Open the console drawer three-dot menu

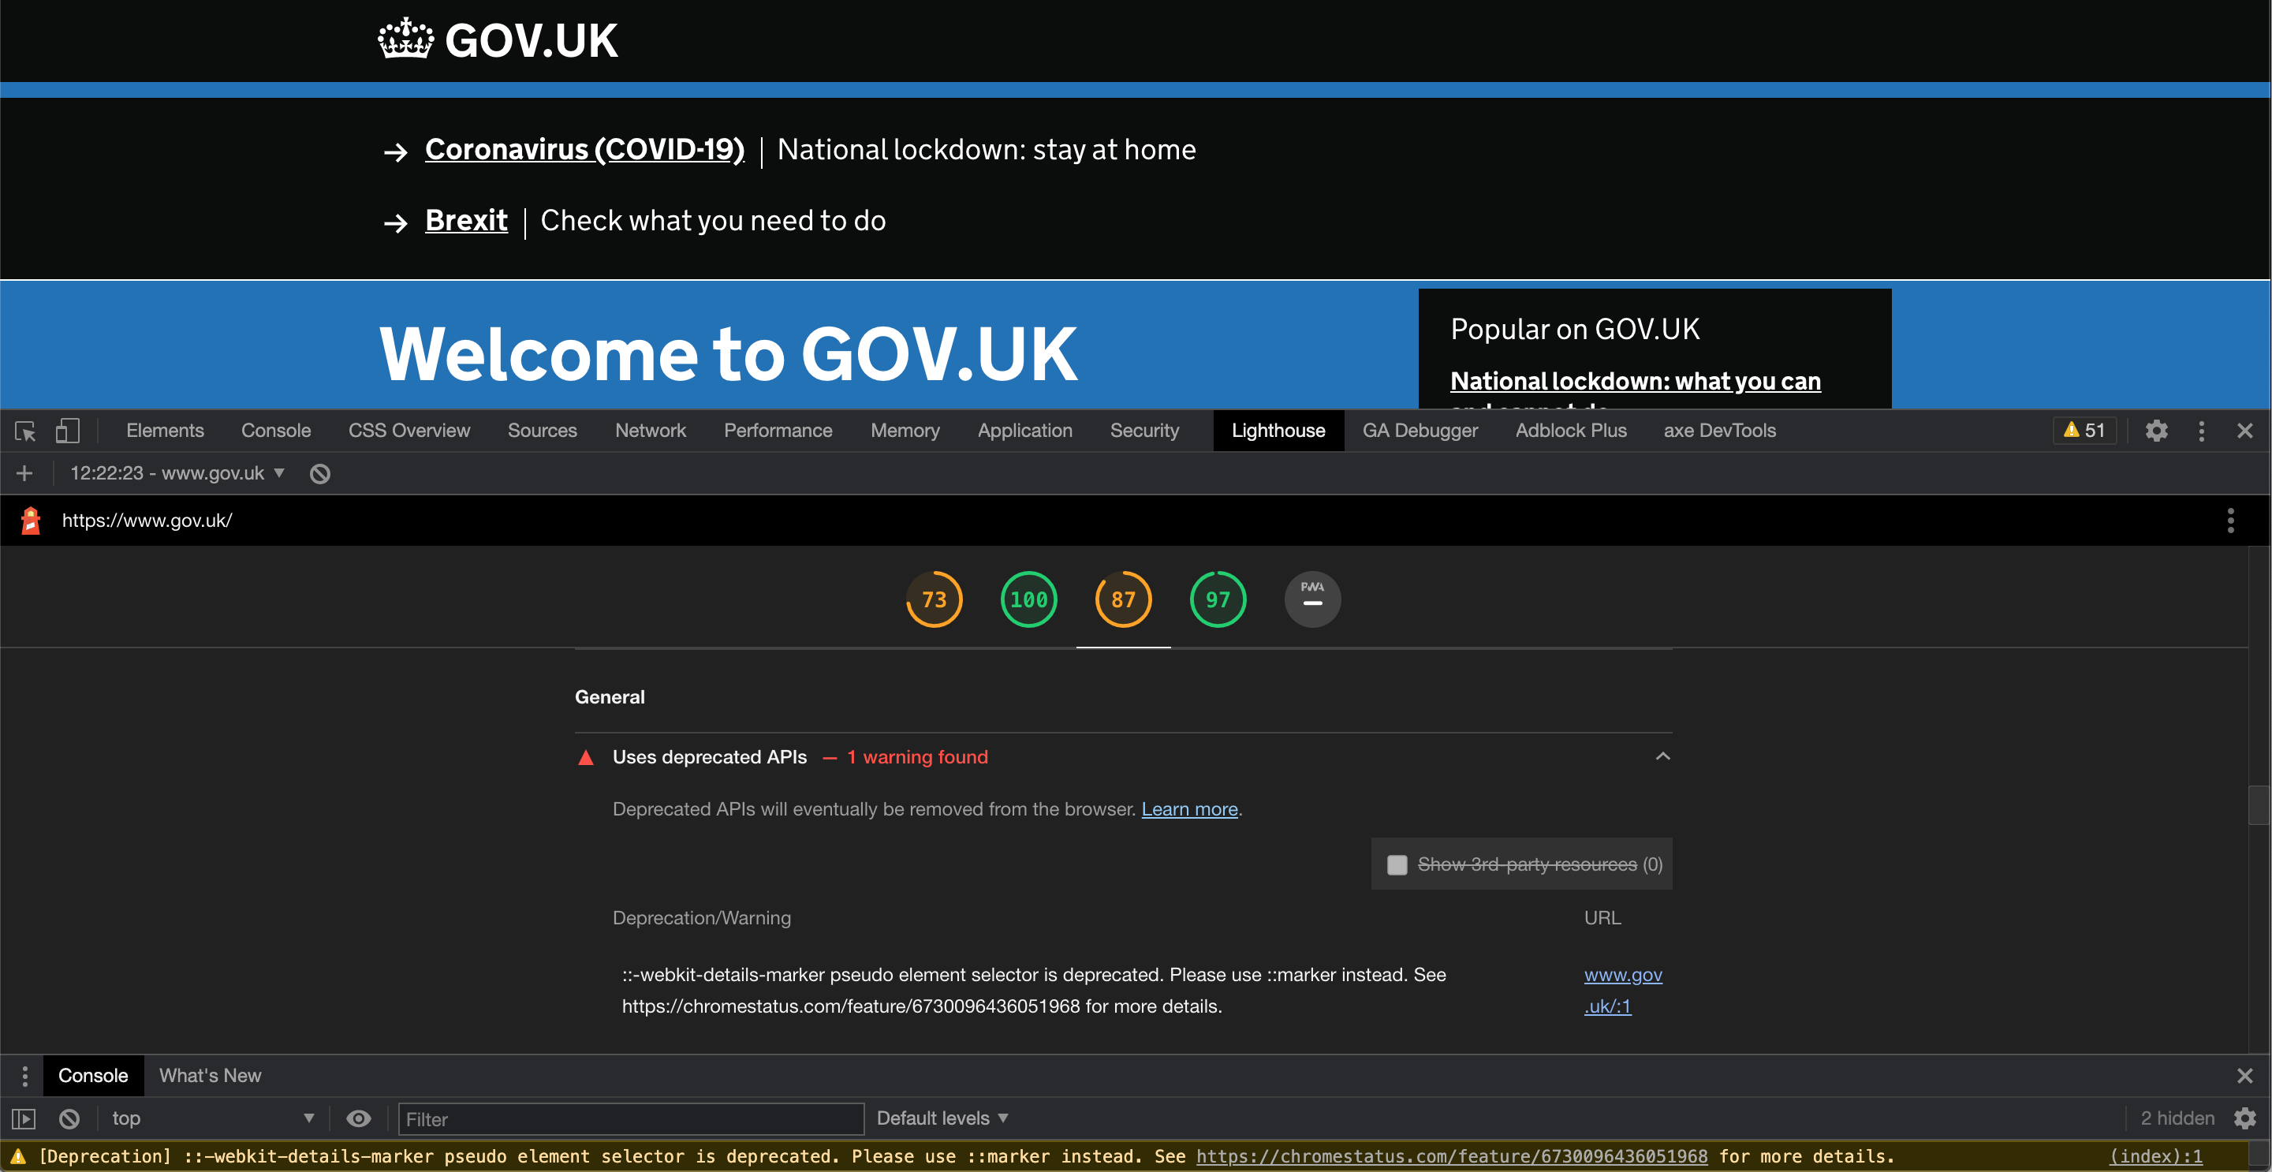(x=24, y=1076)
